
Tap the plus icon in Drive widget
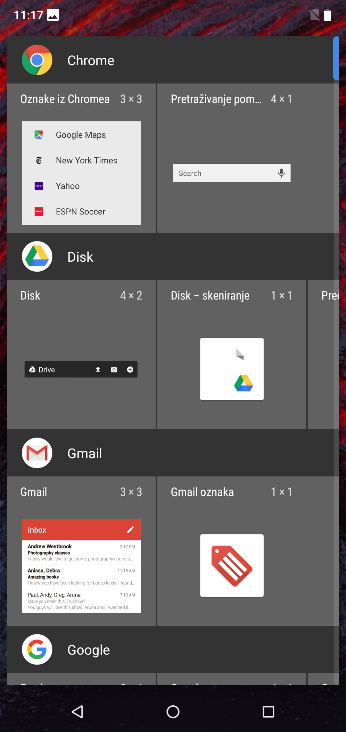130,370
